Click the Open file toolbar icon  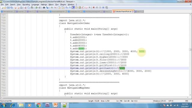5,7
